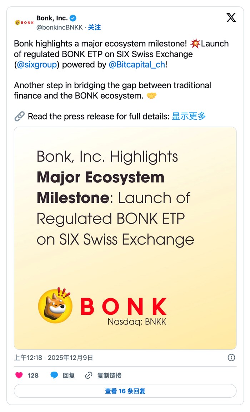Click the blue verified badge
This screenshot has width=250, height=412.
(73, 18)
